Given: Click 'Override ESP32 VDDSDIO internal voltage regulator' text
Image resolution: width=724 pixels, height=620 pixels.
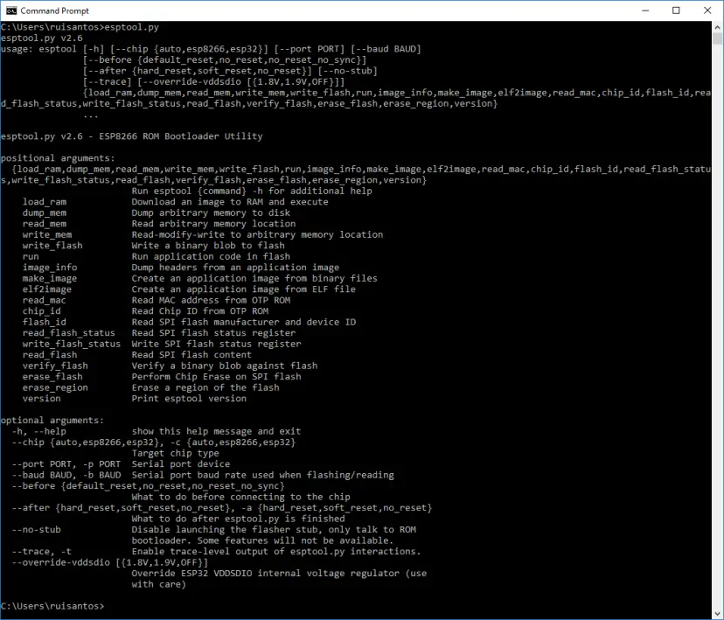Looking at the screenshot, I should pos(266,574).
